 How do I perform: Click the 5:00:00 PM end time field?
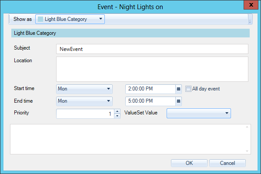[150, 101]
